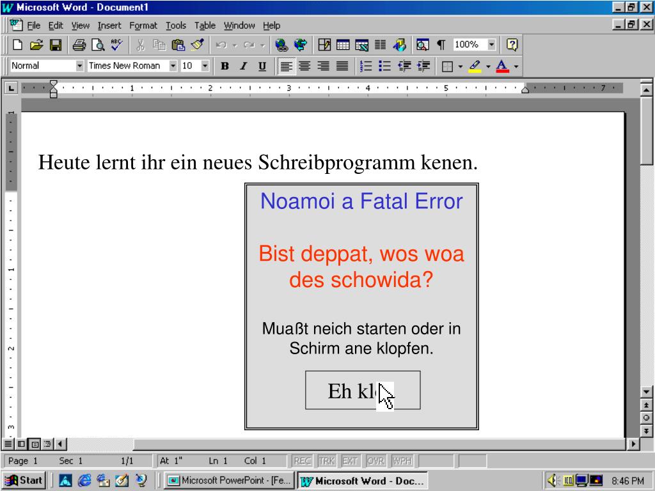
Task: Expand the Highlight color dropdown arrow
Action: click(488, 66)
